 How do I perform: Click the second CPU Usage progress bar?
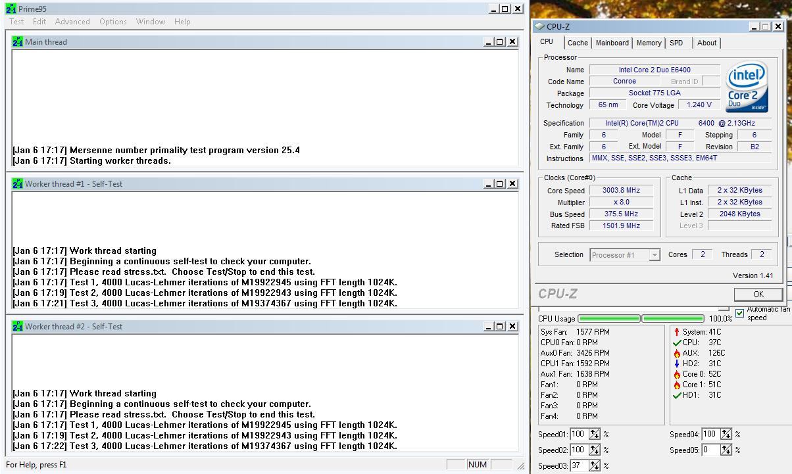(673, 319)
